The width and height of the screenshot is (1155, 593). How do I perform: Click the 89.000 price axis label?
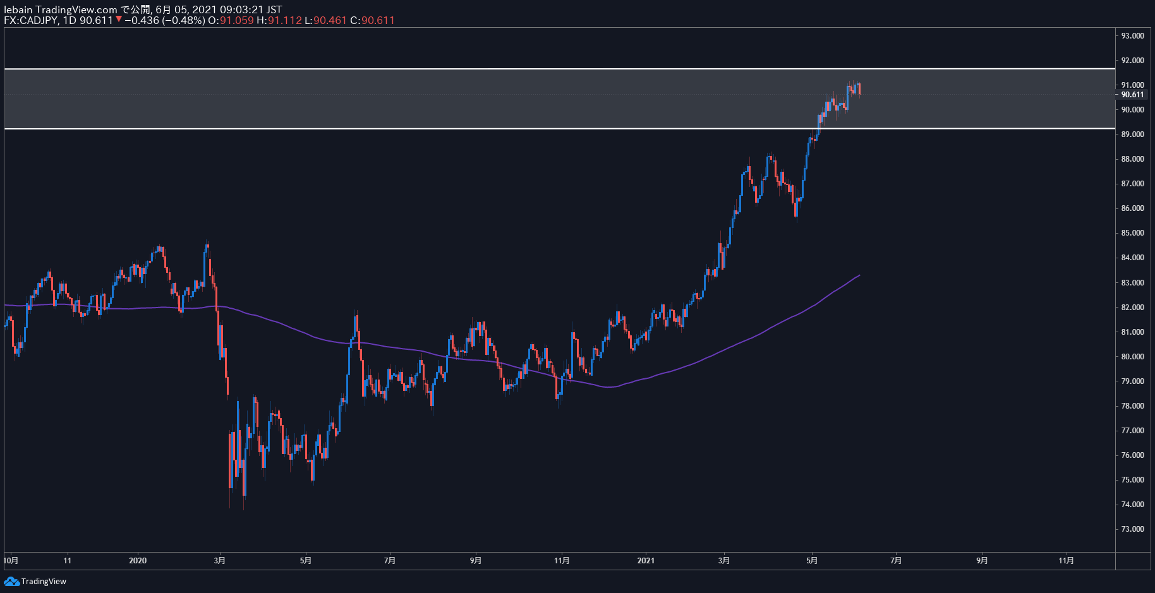tap(1132, 135)
